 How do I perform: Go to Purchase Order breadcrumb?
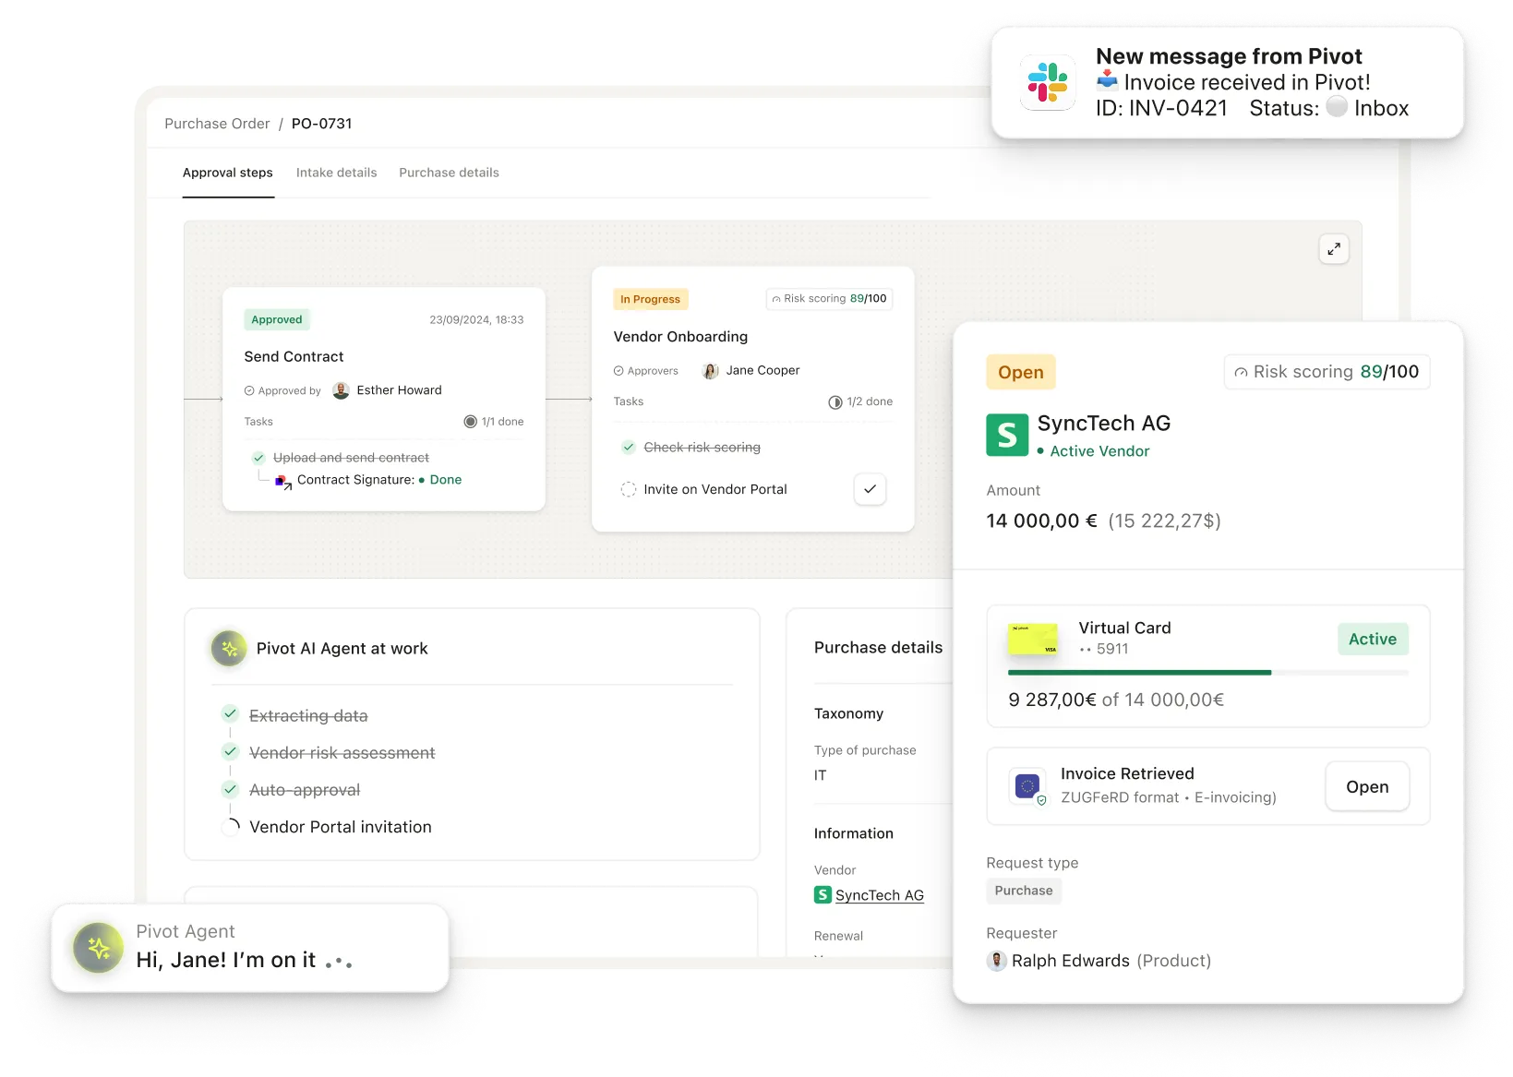pos(217,124)
